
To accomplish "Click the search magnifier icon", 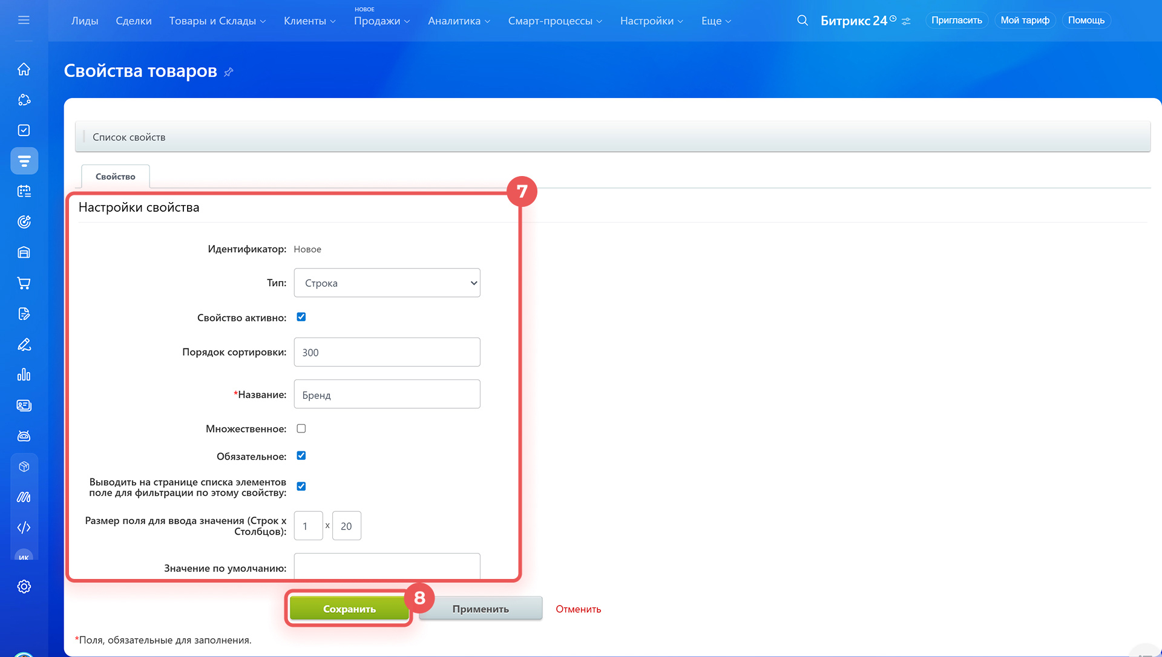I will coord(803,21).
